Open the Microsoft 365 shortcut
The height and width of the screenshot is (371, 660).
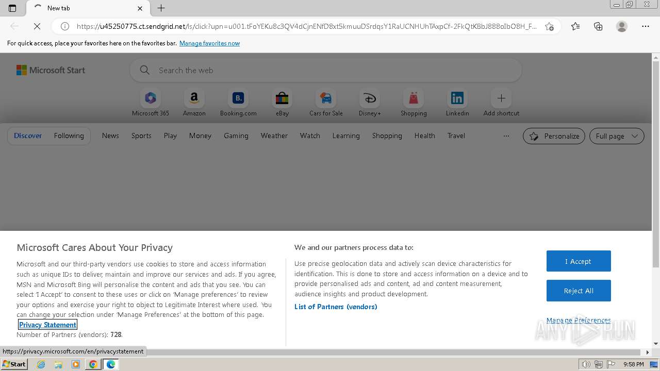pyautogui.click(x=151, y=103)
